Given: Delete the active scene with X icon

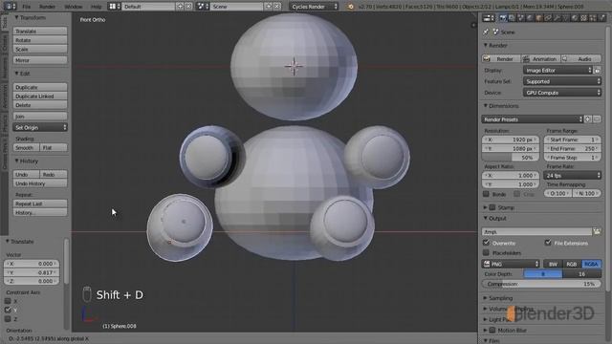Looking at the screenshot, I should click(x=276, y=7).
